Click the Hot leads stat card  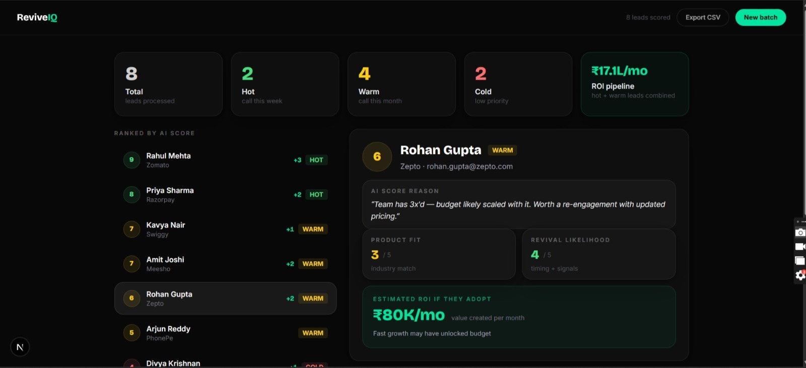coord(285,84)
